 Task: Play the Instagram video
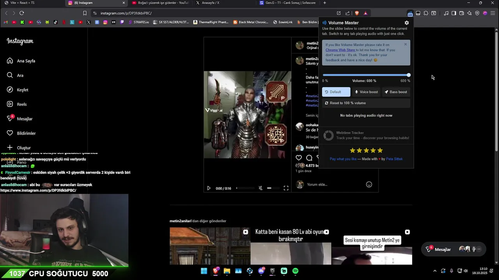tap(209, 188)
